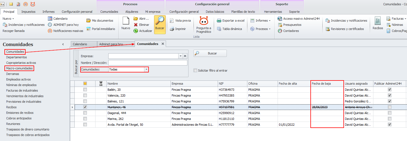Uncheck Publicar Adminet24H for Valencia, 220
This screenshot has width=407, height=141.
point(390,95)
